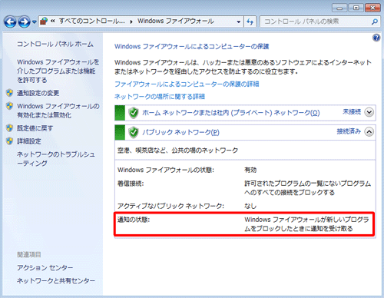Collapse the パブリック ネットワーク section chevron
Image resolution: width=384 pixels, height=298 pixels.
tap(369, 132)
